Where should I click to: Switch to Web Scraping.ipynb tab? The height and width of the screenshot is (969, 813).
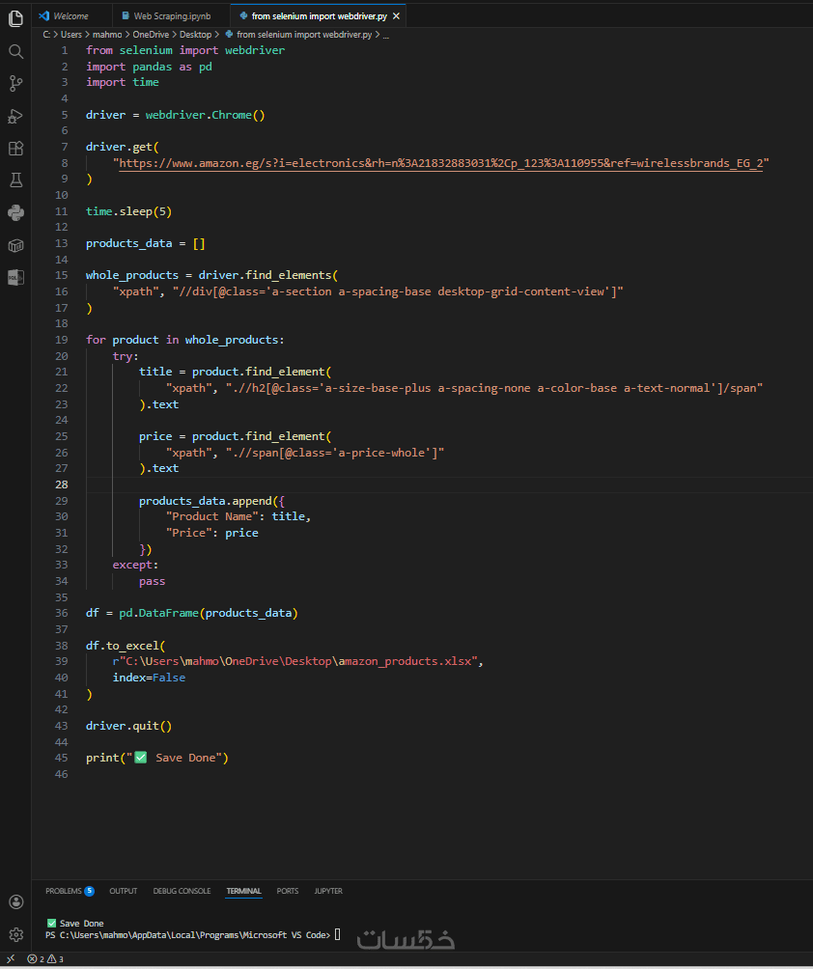(x=166, y=16)
